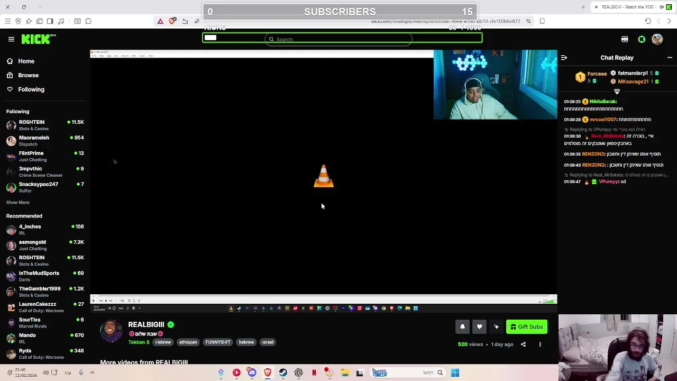Toggle browser sidebar panel icon
The width and height of the screenshot is (677, 381).
50,21
